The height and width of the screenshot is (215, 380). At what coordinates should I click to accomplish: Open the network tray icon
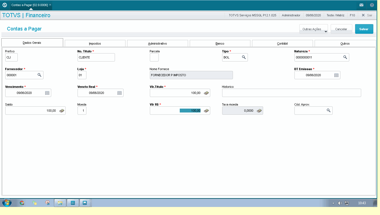click(x=347, y=203)
